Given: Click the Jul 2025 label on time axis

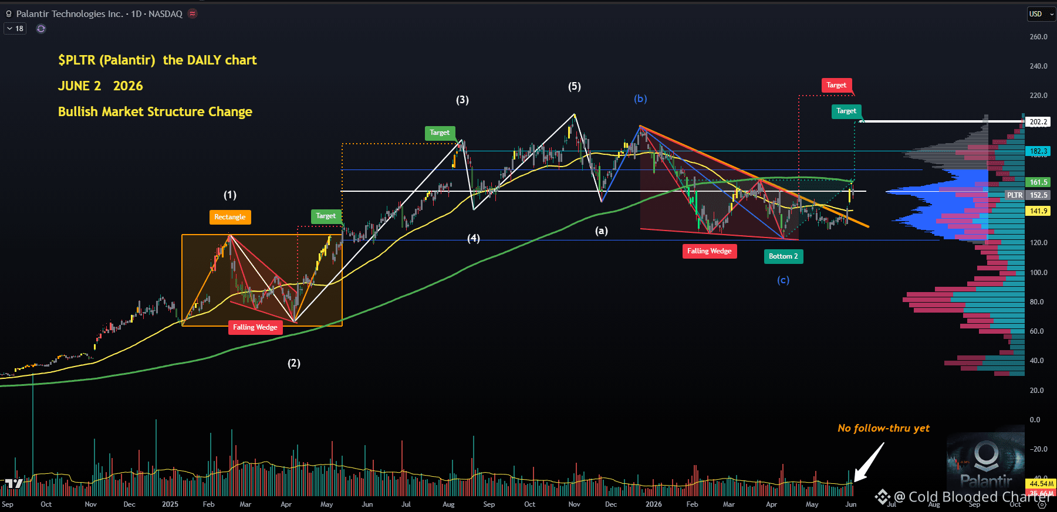Looking at the screenshot, I should click(406, 504).
